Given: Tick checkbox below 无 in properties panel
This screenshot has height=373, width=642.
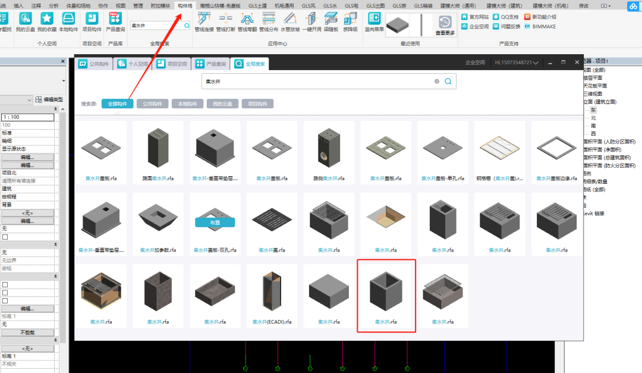Looking at the screenshot, I should point(5,237).
